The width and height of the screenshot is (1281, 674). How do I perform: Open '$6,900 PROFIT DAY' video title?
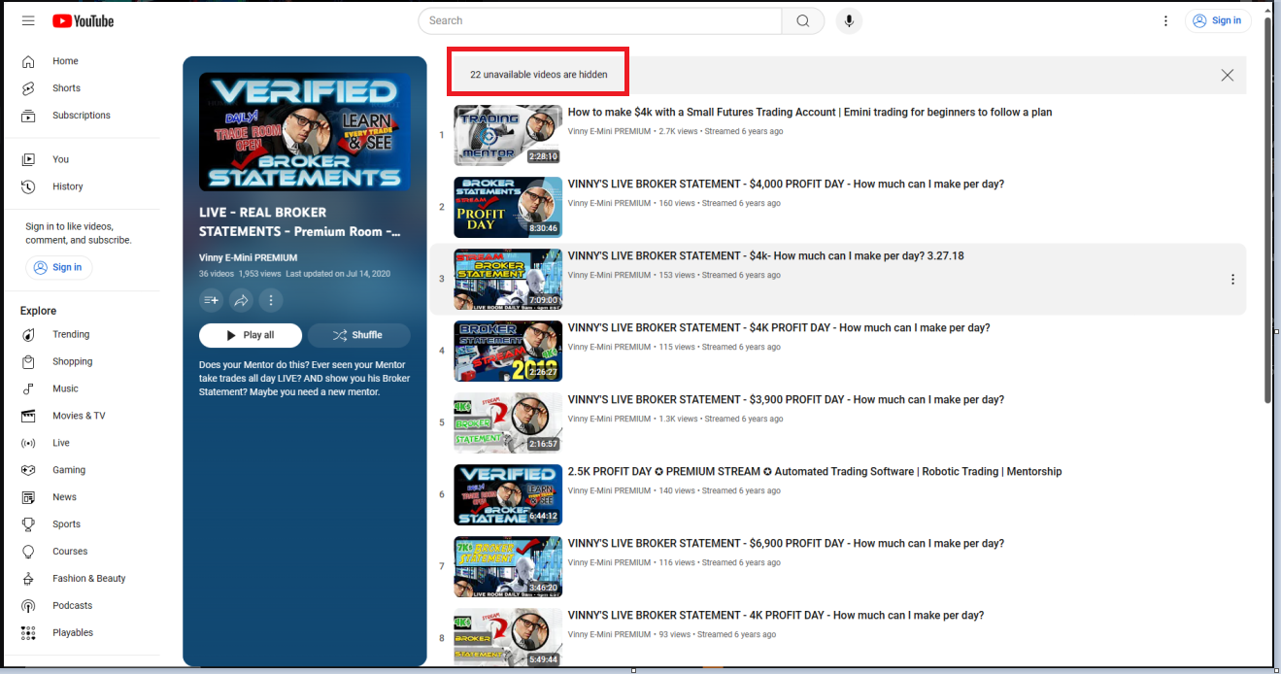point(786,544)
